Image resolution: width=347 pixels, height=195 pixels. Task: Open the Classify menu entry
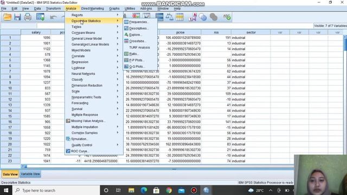(x=94, y=80)
